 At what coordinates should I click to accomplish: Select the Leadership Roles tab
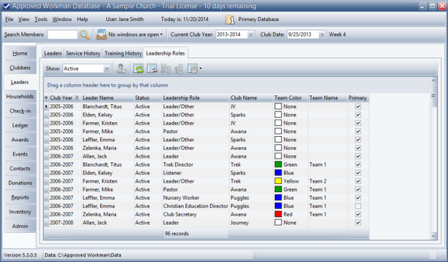pos(166,53)
